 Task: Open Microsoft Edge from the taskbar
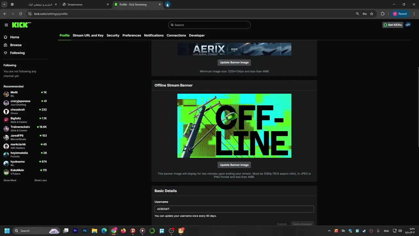click(x=104, y=231)
